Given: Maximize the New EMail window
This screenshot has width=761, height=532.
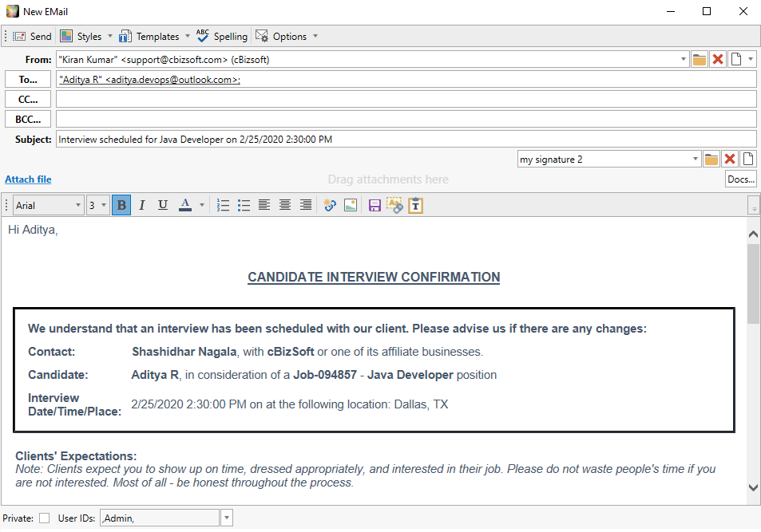Looking at the screenshot, I should 707,11.
